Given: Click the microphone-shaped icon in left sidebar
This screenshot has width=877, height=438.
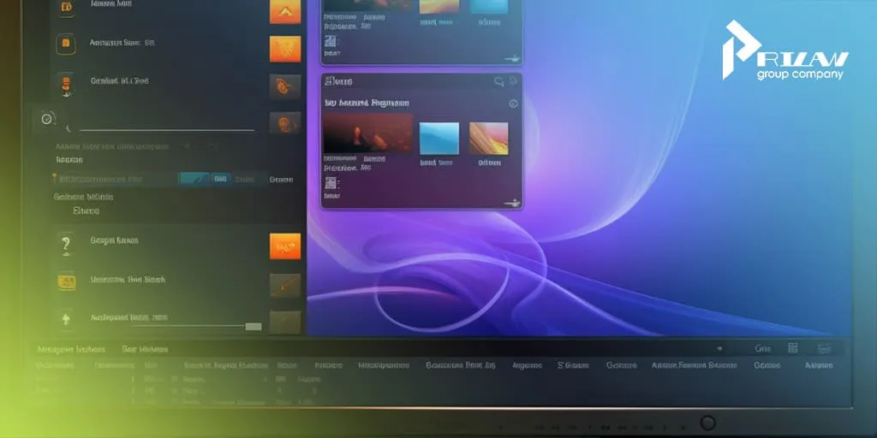Looking at the screenshot, I should (66, 83).
